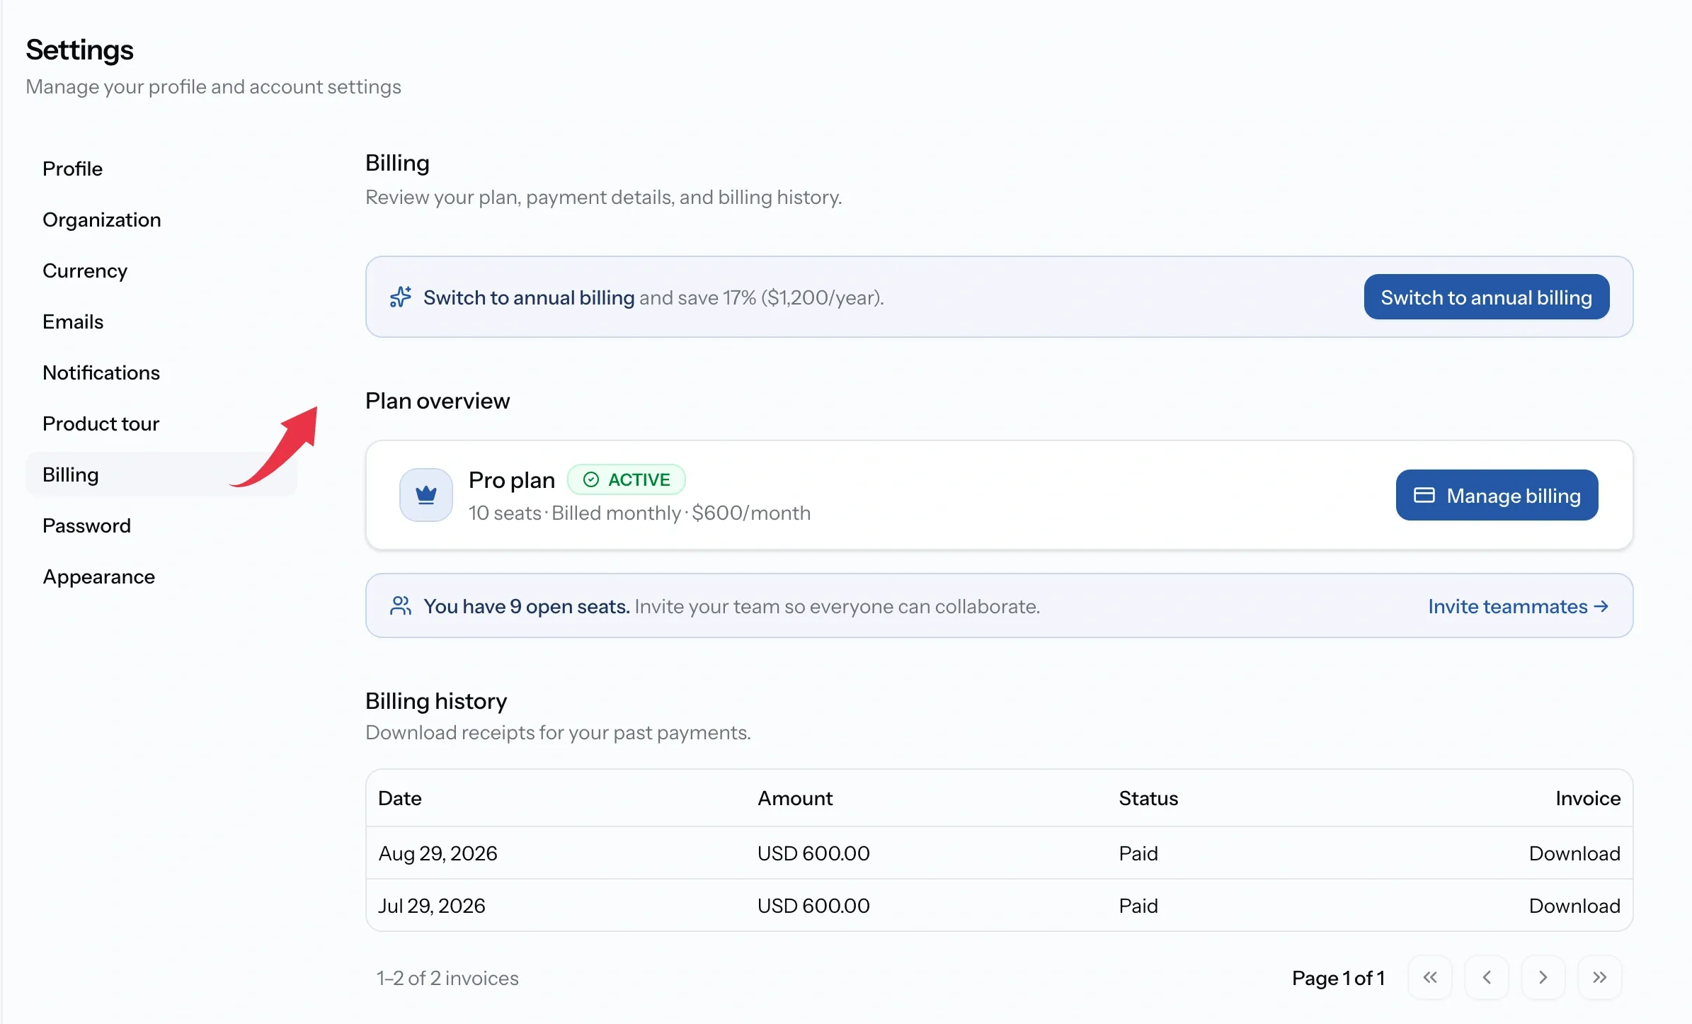1692x1024 pixels.
Task: Follow the Invite teammates link
Action: click(x=1519, y=606)
